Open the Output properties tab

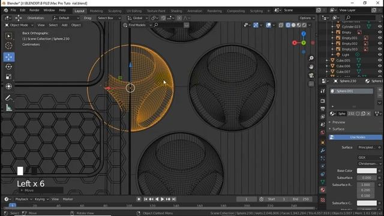point(323,109)
